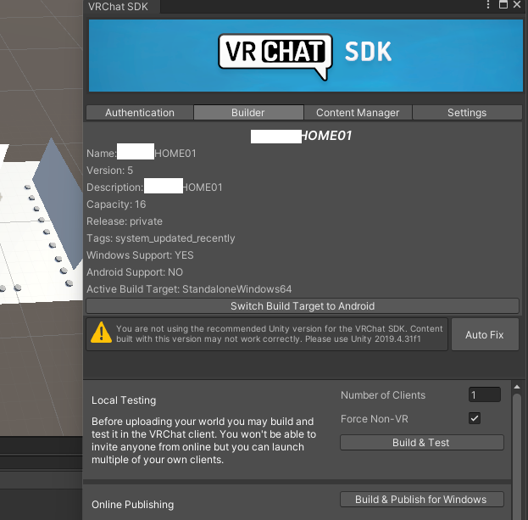
Task: Click the Local Testing heading
Action: [124, 400]
